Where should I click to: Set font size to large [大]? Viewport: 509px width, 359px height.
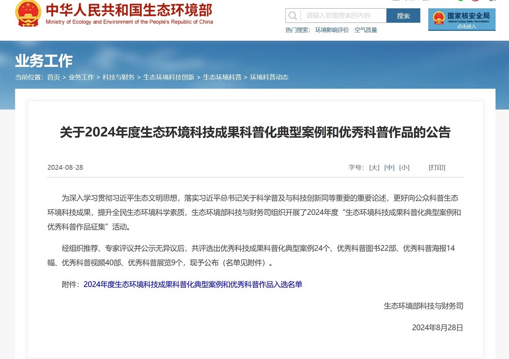(374, 168)
